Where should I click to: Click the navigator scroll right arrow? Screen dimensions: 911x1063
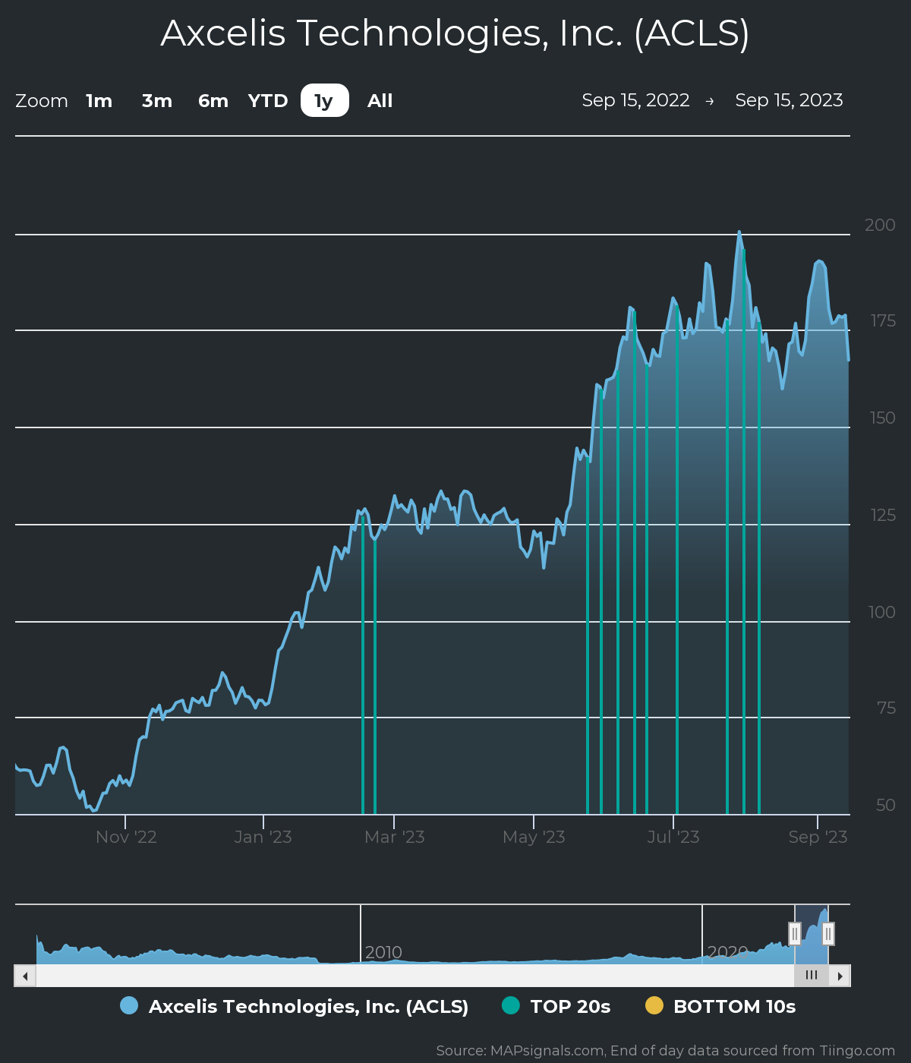840,976
